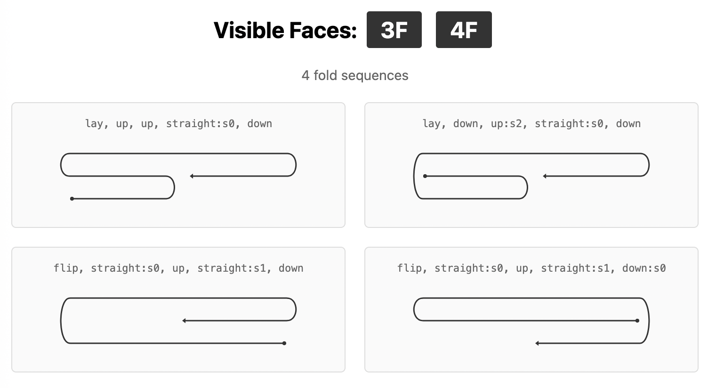Click the 'flip, straight:s0, up, straight:s1, down' label
The height and width of the screenshot is (388, 708).
pos(178,268)
